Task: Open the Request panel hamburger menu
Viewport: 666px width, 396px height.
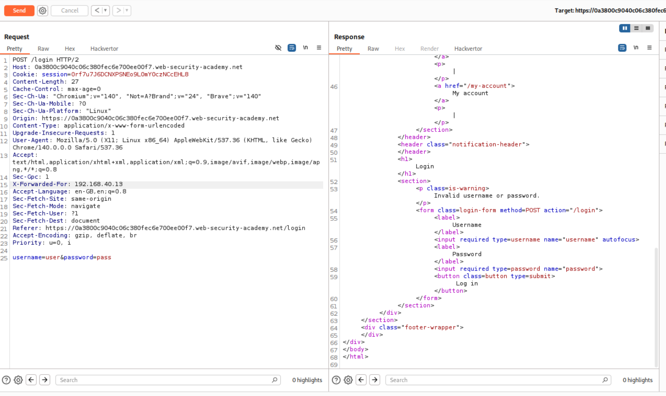Action: (319, 48)
